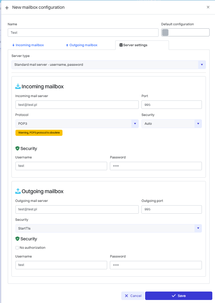Click the plus icon beside the dialog title
215x303 pixels.
click(7, 7)
